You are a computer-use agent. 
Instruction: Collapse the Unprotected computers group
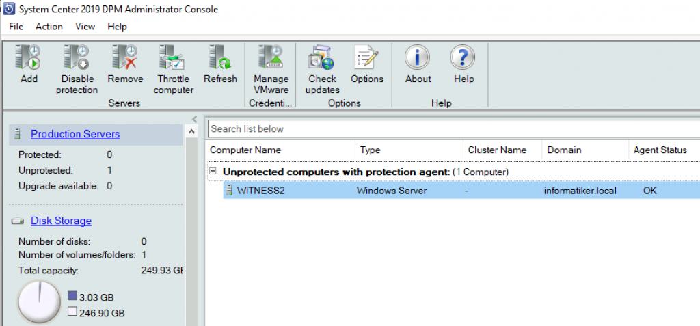214,172
